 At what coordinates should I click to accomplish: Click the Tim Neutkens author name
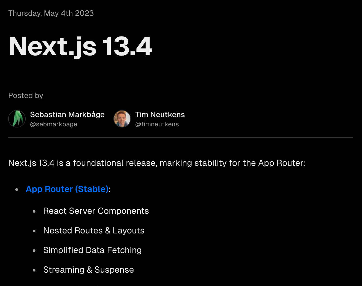160,114
